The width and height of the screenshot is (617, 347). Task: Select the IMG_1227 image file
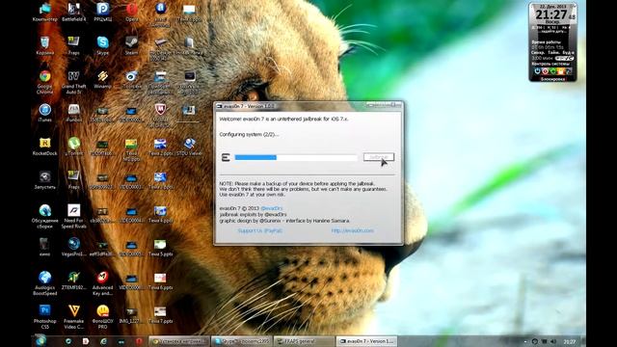tap(131, 314)
